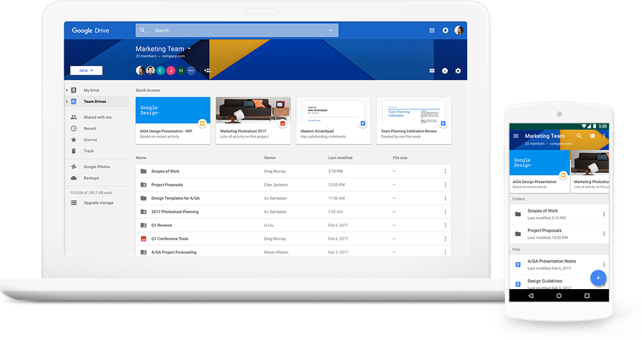Select member avatar labeled J

[171, 70]
